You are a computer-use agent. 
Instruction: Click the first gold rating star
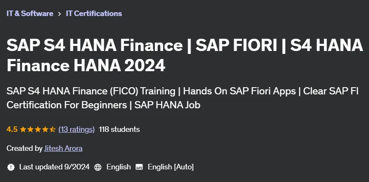[x=23, y=129]
